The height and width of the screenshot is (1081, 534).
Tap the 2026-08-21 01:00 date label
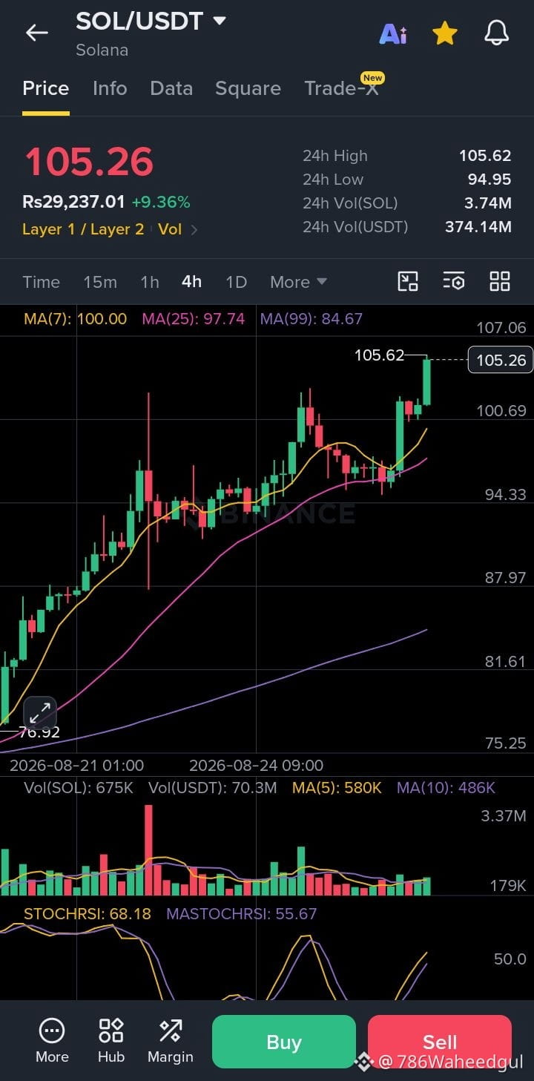[76, 765]
